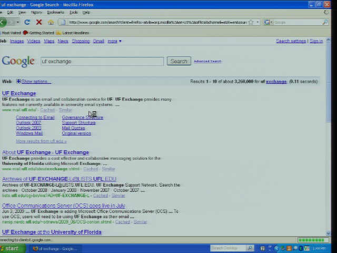Open the Bookmarks menu
The image size is (337, 253).
pos(55,13)
